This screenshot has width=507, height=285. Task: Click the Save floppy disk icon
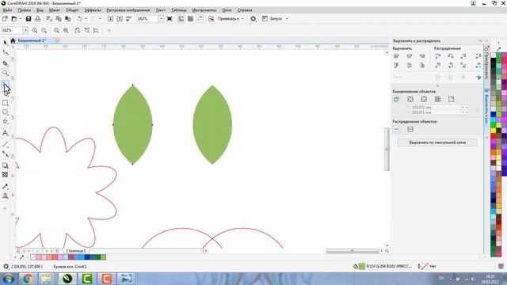click(x=29, y=19)
